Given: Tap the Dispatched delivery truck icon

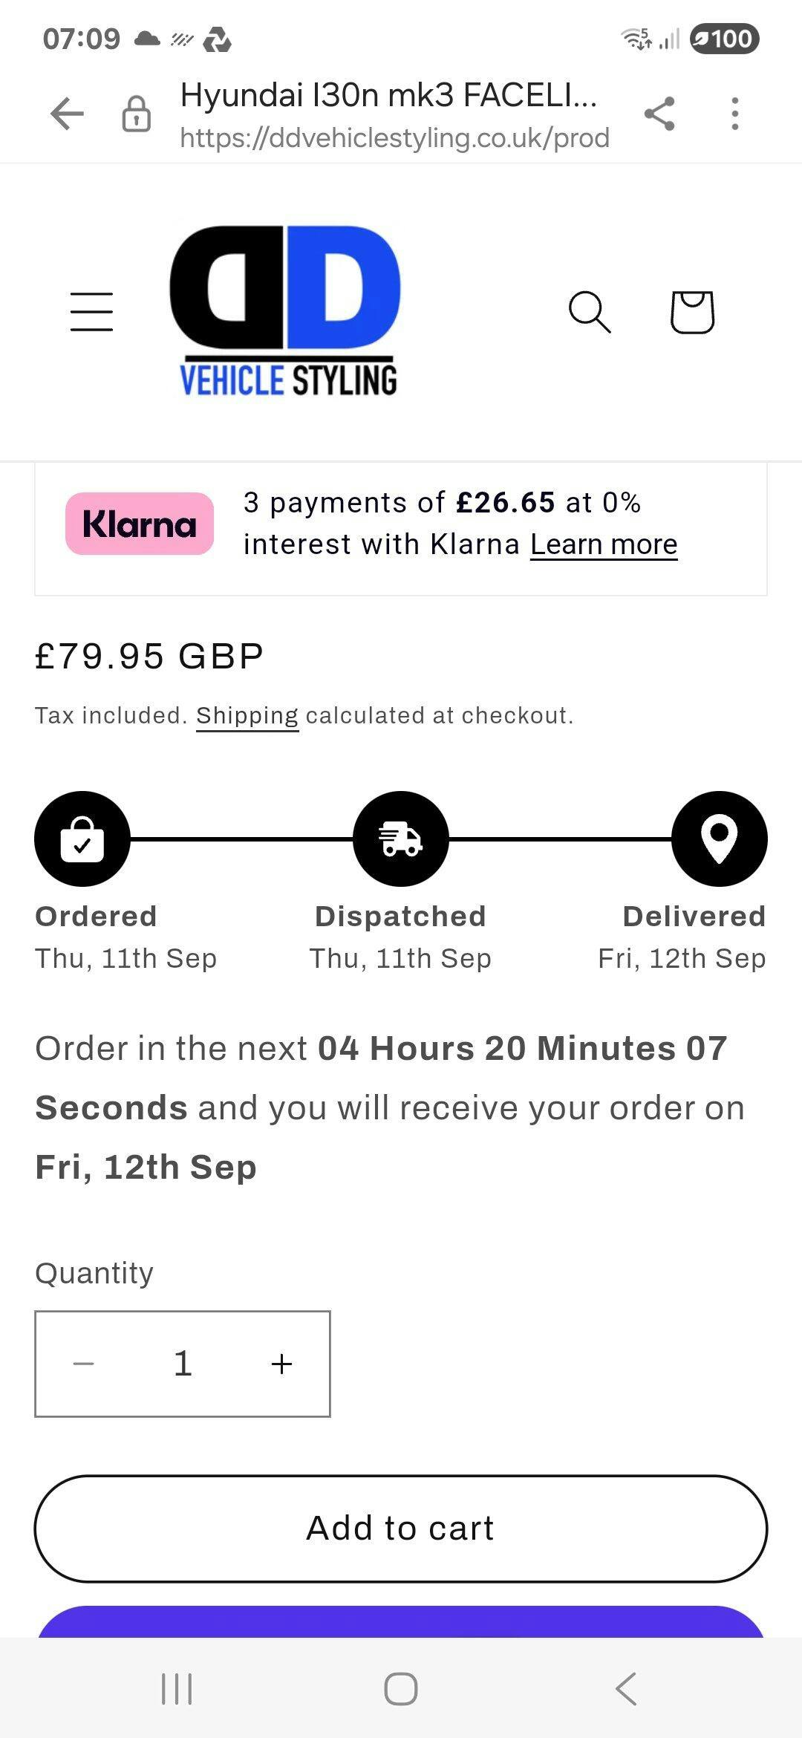Looking at the screenshot, I should (401, 839).
